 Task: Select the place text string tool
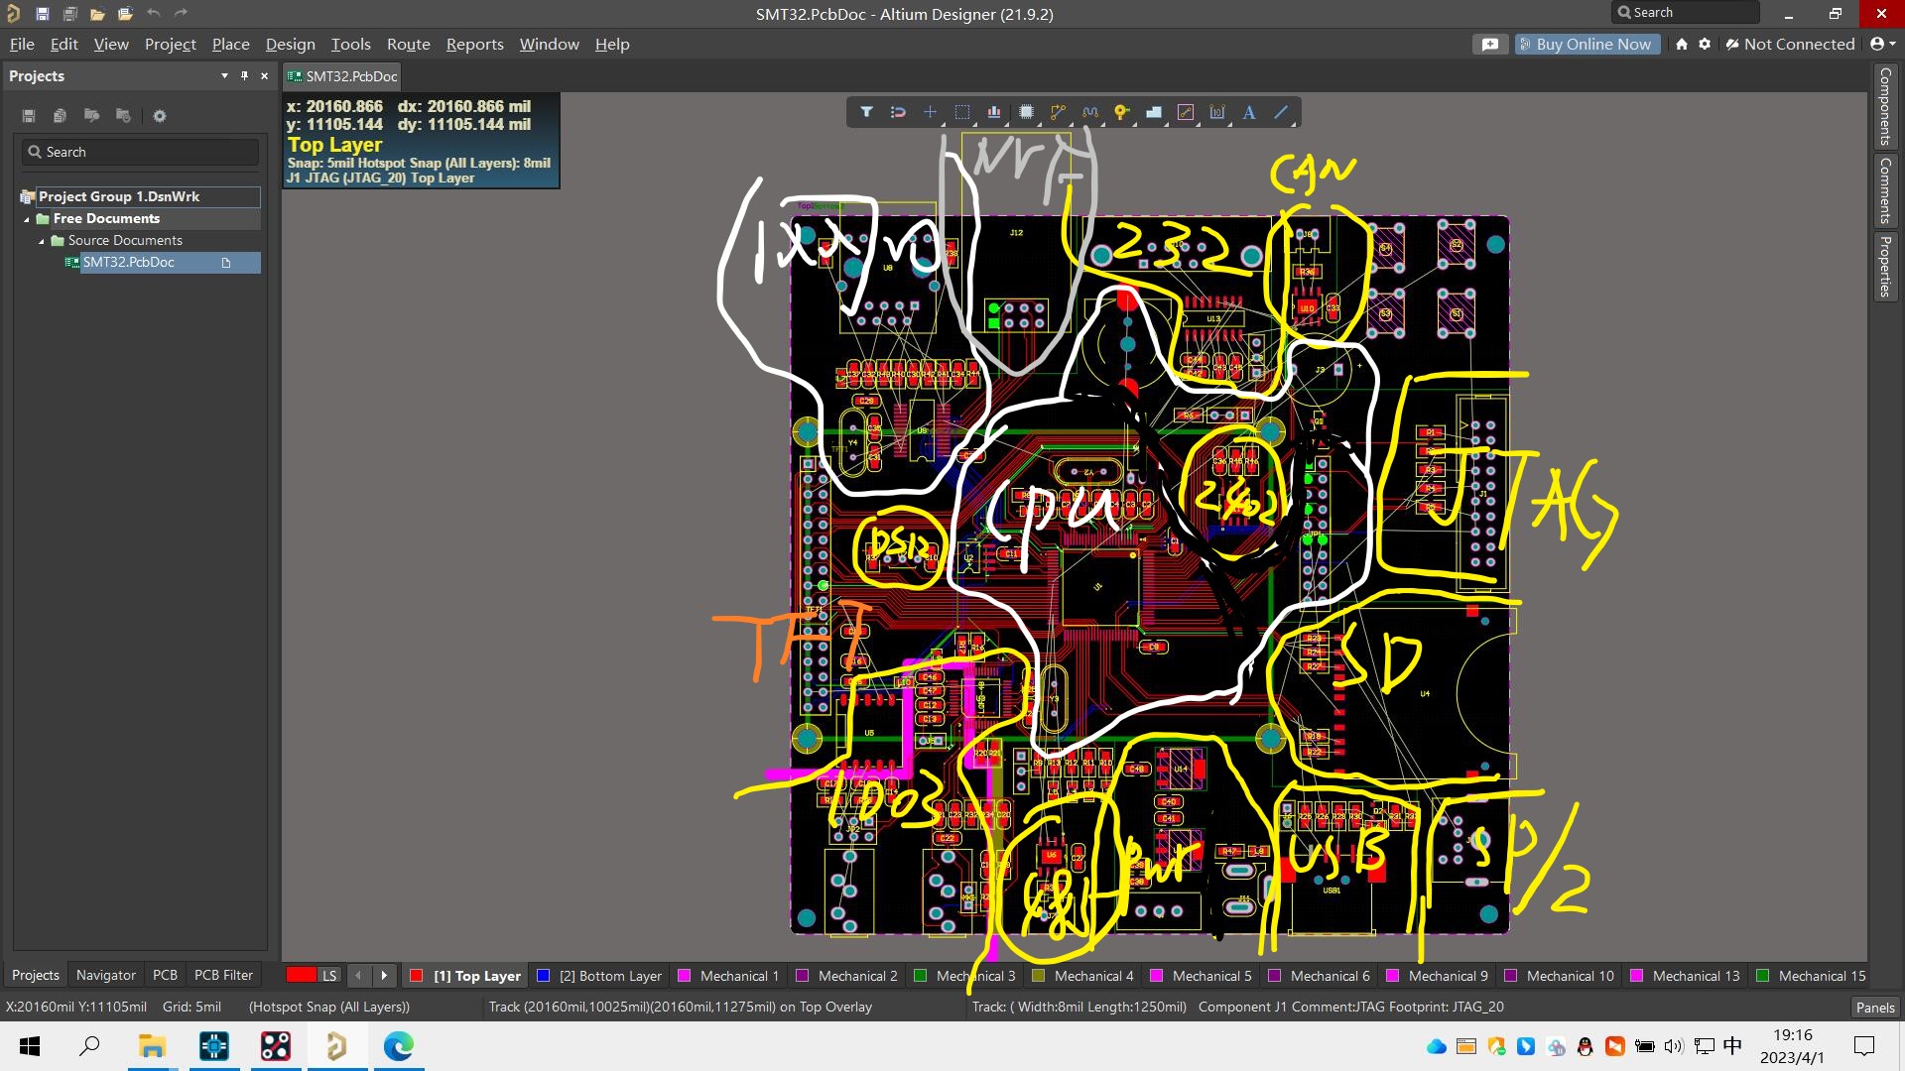[1249, 112]
